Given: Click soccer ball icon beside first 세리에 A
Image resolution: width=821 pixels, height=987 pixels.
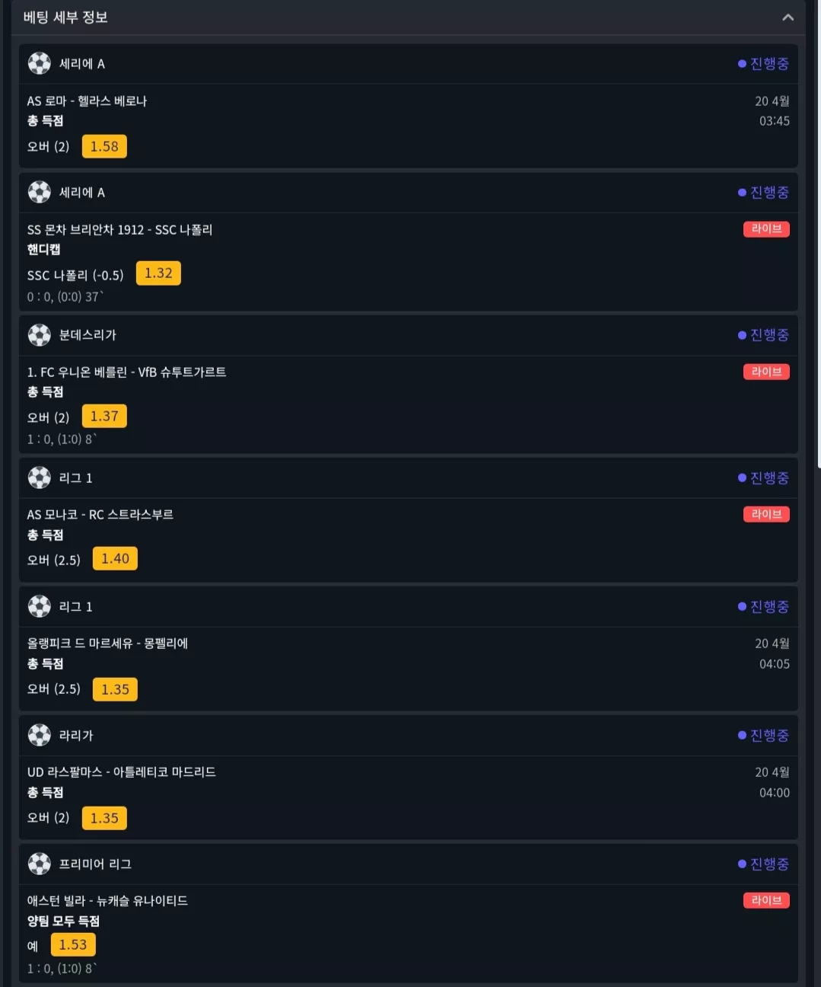Looking at the screenshot, I should tap(40, 63).
